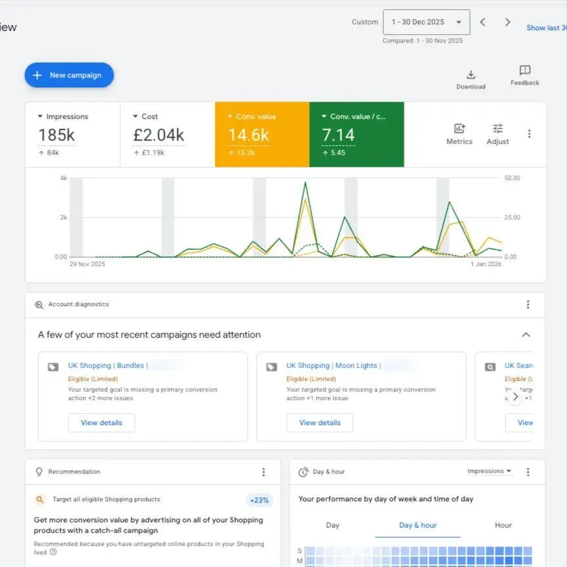Viewport: 567px width, 567px height.
Task: Switch to the Hour tab
Action: [503, 525]
